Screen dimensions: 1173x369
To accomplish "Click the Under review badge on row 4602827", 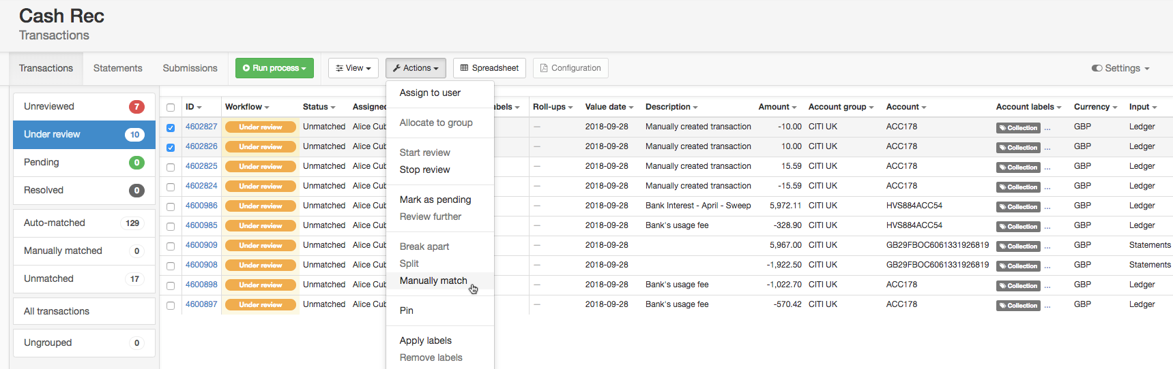I will (x=261, y=127).
